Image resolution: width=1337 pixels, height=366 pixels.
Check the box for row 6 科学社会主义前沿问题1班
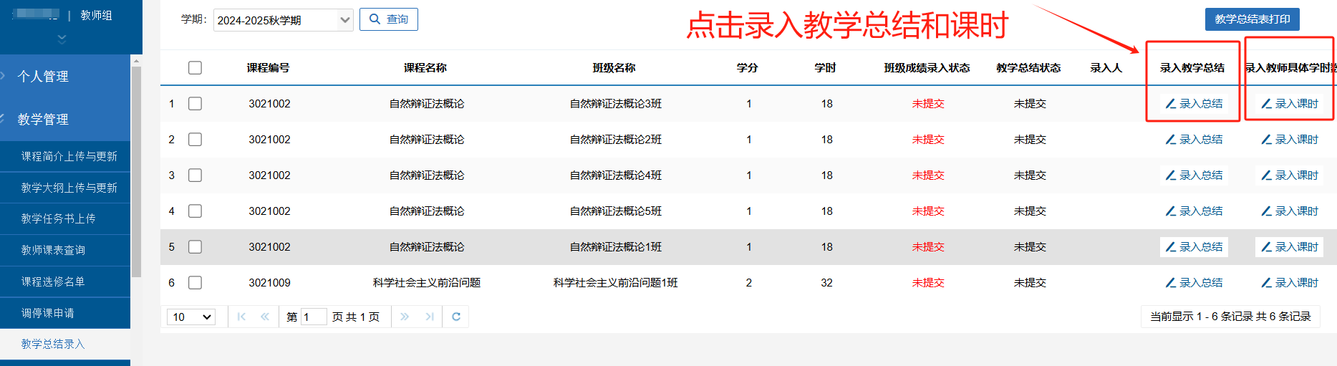point(195,283)
